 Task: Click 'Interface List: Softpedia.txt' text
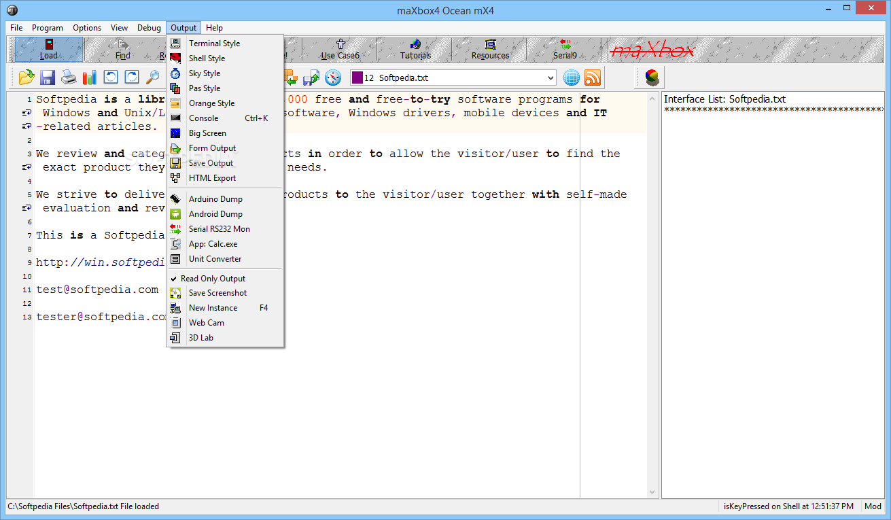[724, 99]
